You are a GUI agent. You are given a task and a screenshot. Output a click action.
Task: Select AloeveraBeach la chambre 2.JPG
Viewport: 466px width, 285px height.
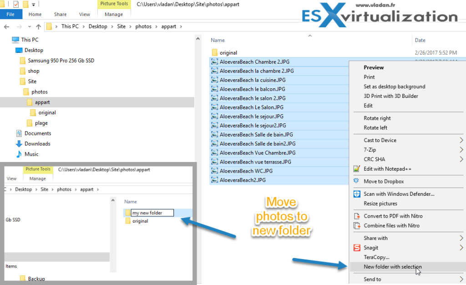257,71
